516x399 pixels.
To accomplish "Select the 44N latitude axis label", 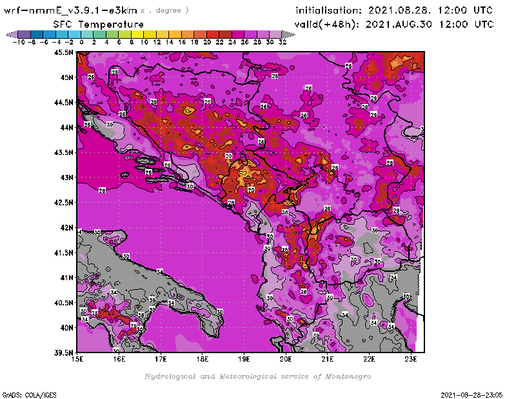I will 66,127.
